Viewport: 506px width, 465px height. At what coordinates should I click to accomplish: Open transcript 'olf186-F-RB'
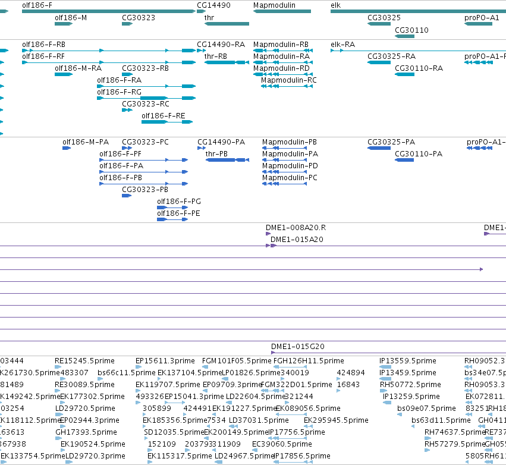[43, 45]
